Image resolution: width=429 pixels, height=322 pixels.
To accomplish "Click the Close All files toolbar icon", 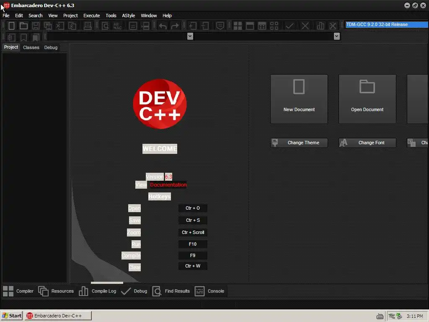I will point(72,26).
